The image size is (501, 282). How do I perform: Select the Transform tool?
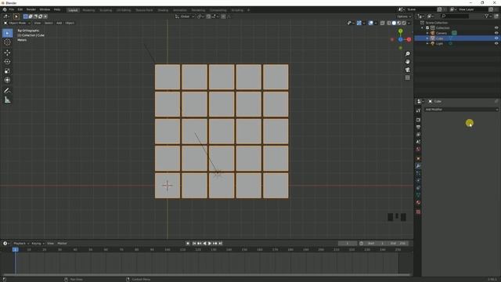(x=7, y=80)
